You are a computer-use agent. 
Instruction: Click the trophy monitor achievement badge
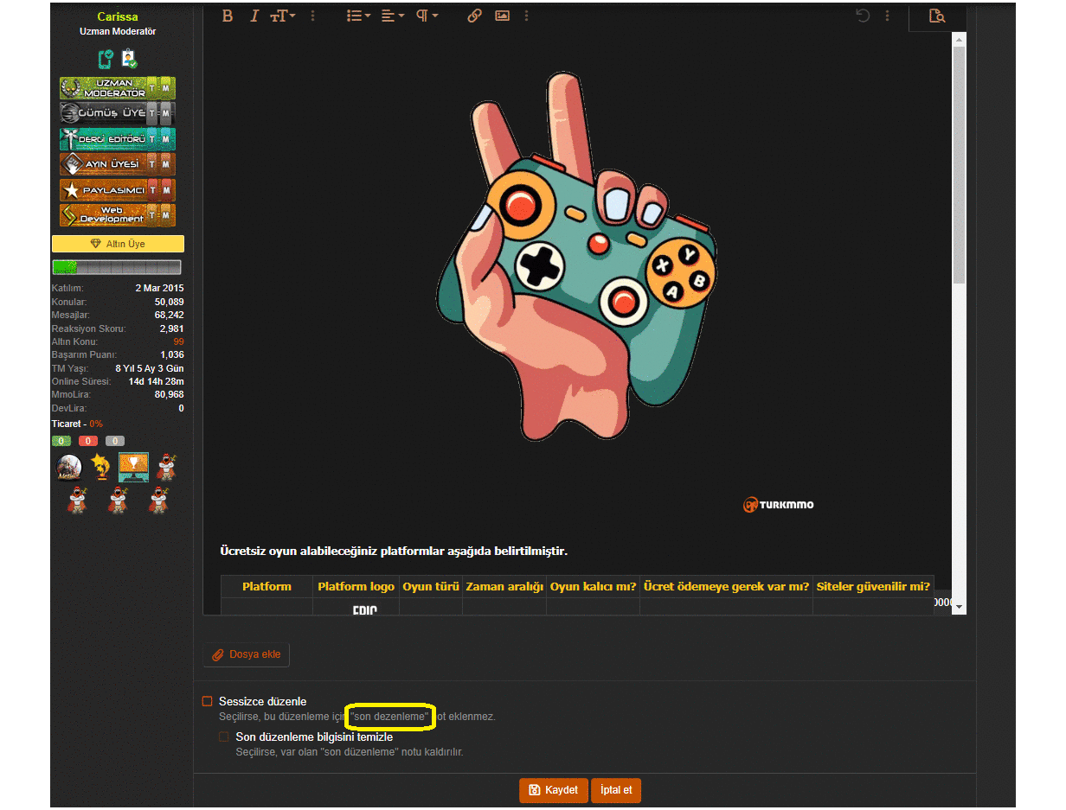point(133,467)
